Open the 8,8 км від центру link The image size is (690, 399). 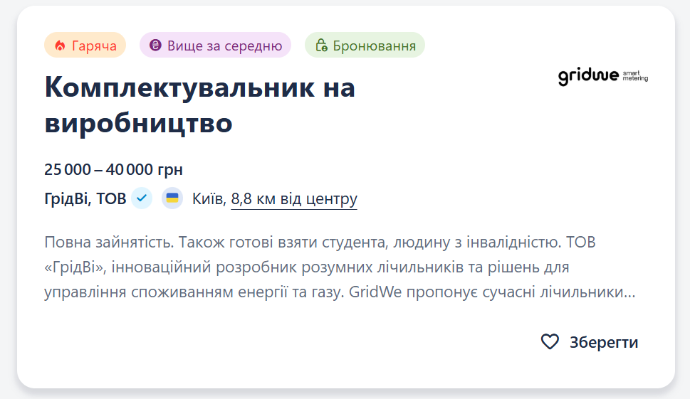294,198
